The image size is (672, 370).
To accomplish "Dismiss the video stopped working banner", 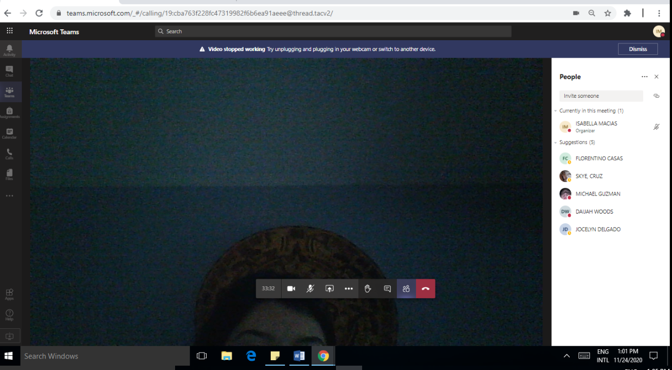I will coord(638,49).
